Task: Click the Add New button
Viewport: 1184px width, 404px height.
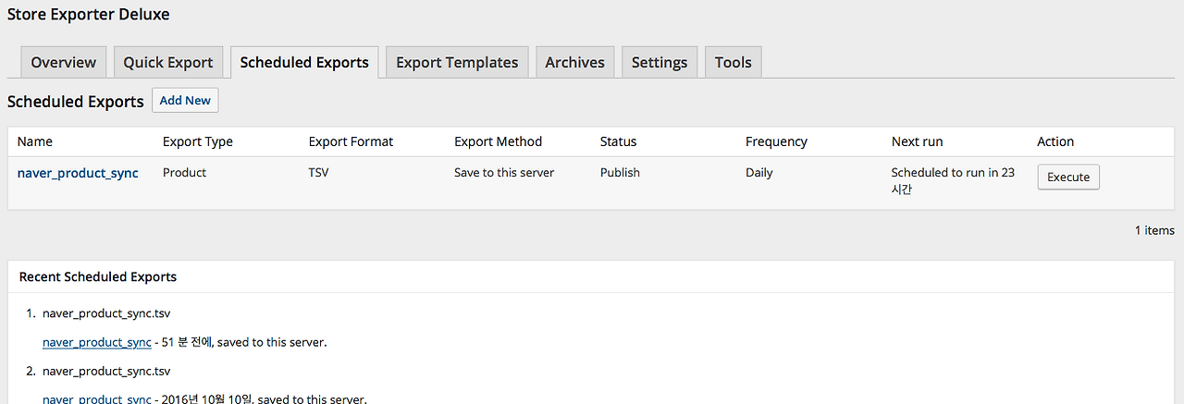Action: (x=185, y=101)
